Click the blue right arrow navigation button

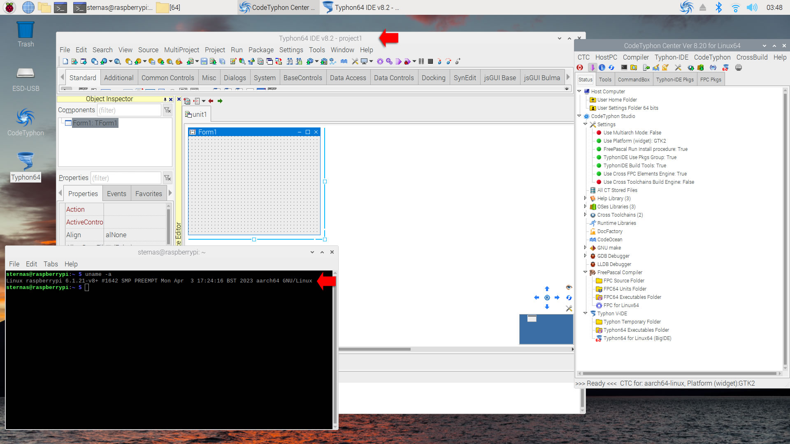[x=557, y=298]
